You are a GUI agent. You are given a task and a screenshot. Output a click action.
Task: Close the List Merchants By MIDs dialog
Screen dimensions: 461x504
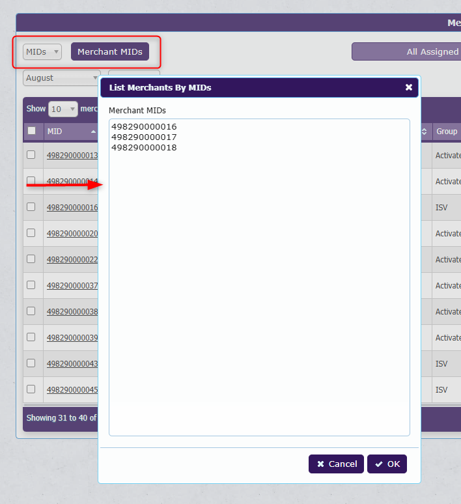tap(409, 87)
